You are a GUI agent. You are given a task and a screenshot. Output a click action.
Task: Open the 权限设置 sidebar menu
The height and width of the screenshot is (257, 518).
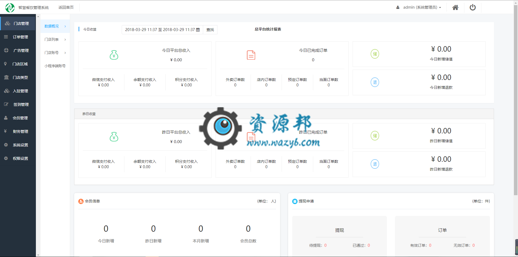pyautogui.click(x=18, y=158)
